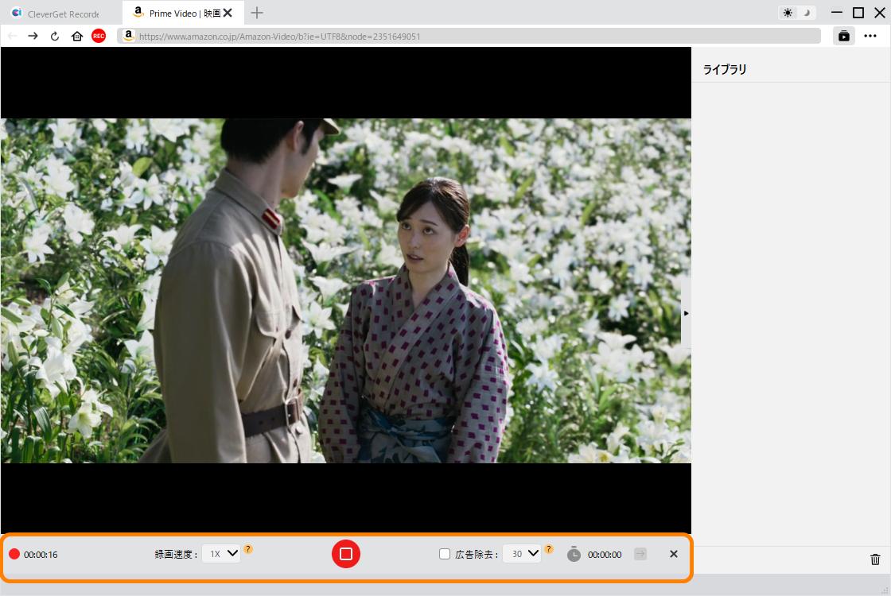This screenshot has width=891, height=596.
Task: Collapse the library side panel arrow
Action: 686,313
